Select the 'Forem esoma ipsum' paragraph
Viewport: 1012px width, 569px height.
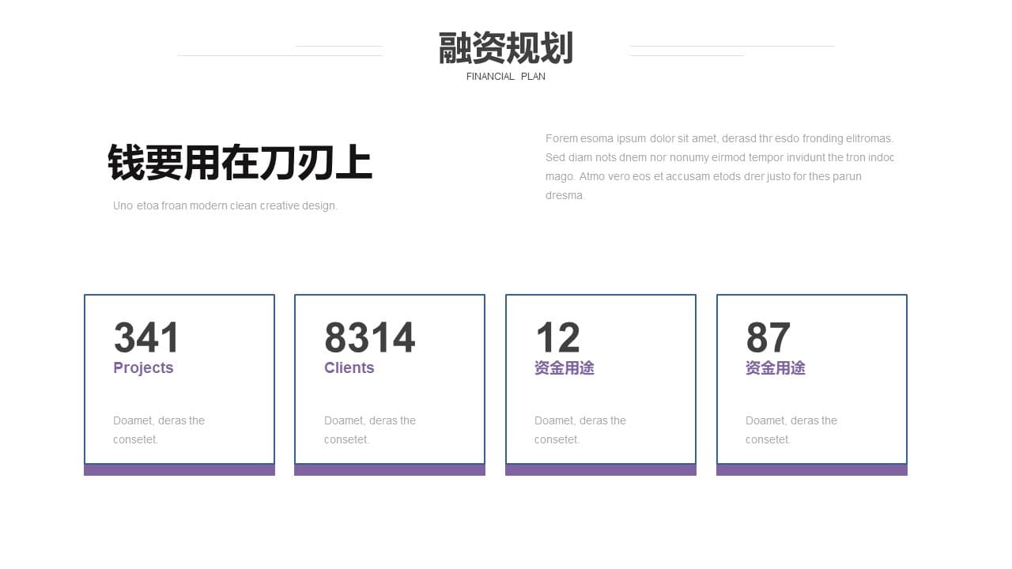click(719, 167)
